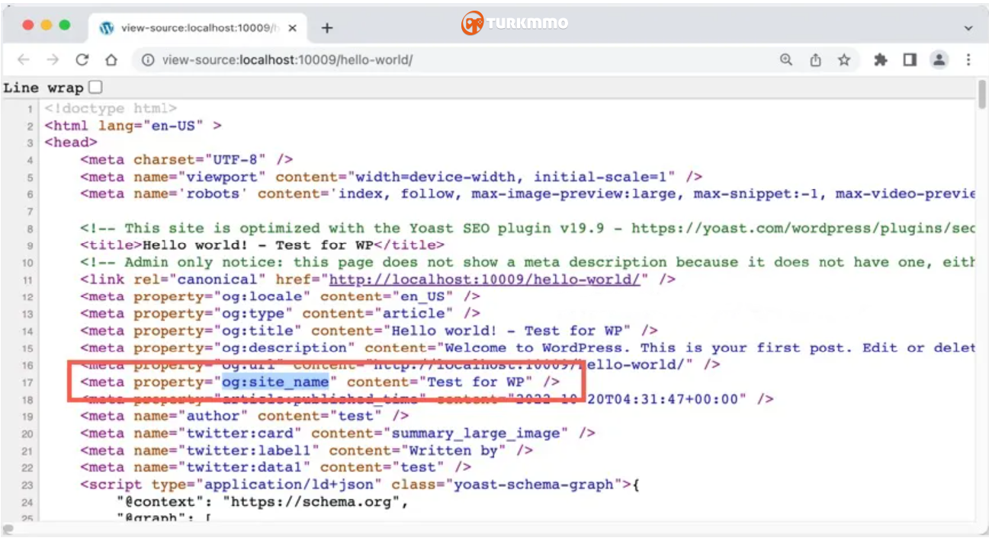Click the "Line wrap" label text

43,88
